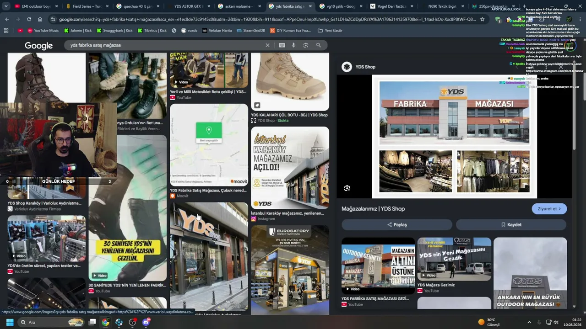Open 'YDS'de üretim süreci' video thumbnail
Viewport: 586px width, 329px height.
(x=46, y=238)
